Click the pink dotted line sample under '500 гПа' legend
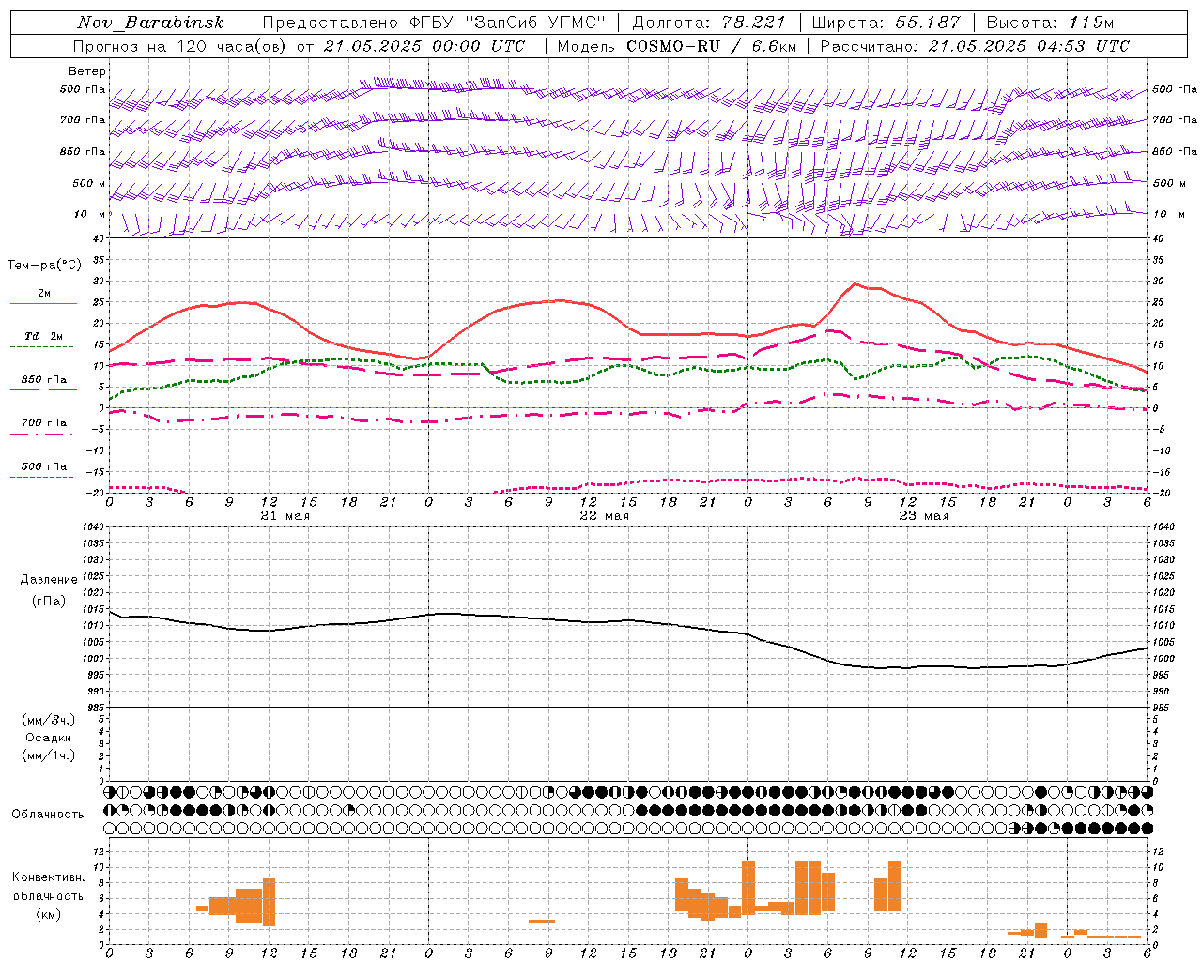Viewport: 1202px width, 961px height. tap(41, 478)
